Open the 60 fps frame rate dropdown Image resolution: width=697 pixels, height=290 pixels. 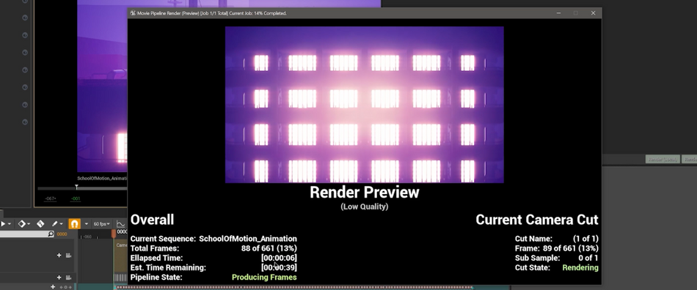click(x=101, y=224)
